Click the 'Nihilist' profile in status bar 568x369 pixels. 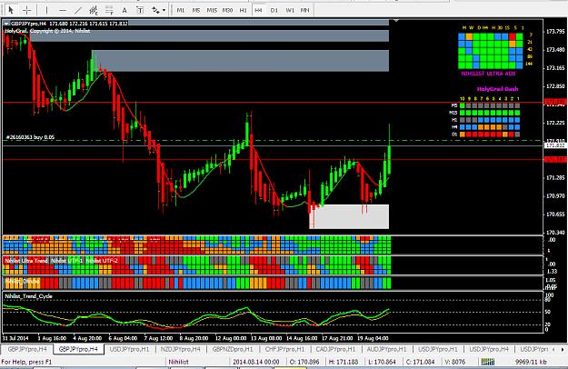tap(179, 362)
